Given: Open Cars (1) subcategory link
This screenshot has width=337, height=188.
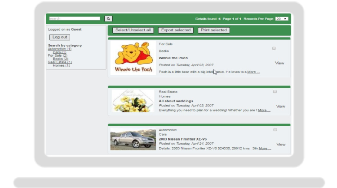Looking at the screenshot, I should click(59, 52).
